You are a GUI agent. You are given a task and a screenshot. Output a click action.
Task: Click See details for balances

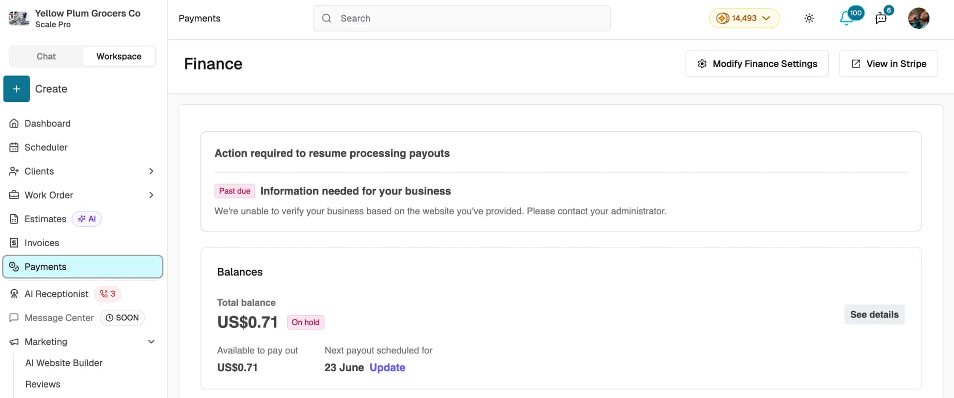[x=874, y=315]
